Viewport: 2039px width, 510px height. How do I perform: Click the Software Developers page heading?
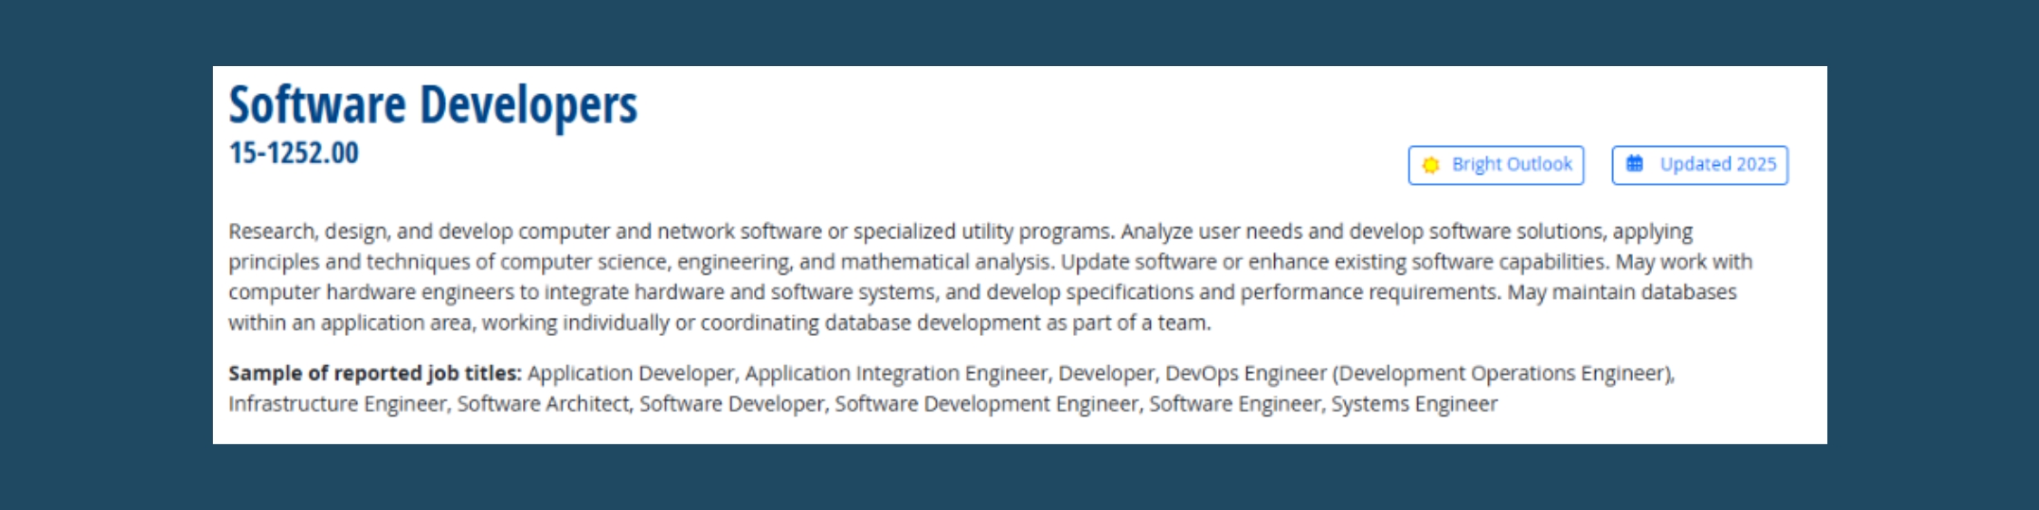[x=433, y=104]
